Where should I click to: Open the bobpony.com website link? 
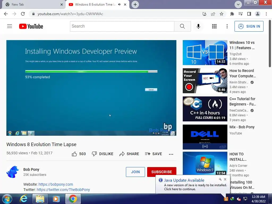click(56, 184)
